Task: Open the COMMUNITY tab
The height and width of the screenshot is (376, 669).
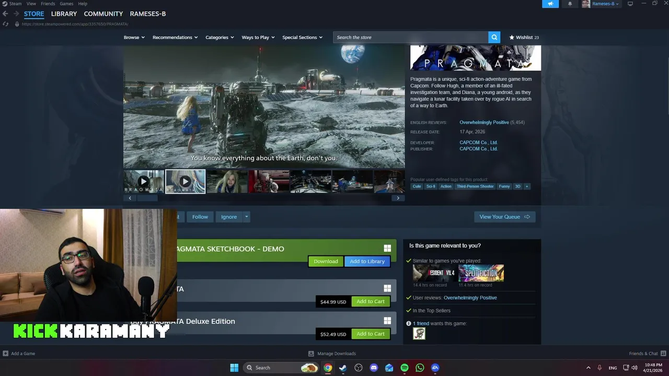Action: 103,14
